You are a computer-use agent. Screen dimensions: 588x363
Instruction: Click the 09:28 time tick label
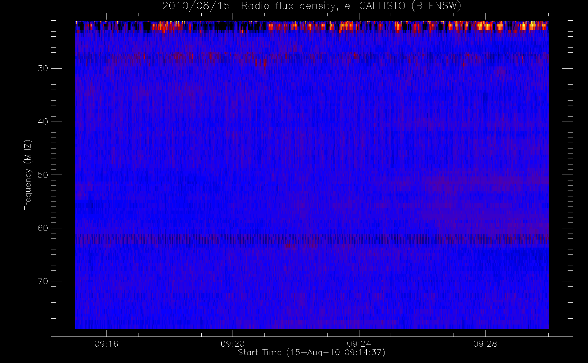point(485,344)
